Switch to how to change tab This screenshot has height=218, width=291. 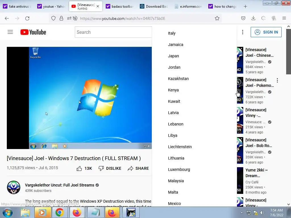coord(223,6)
